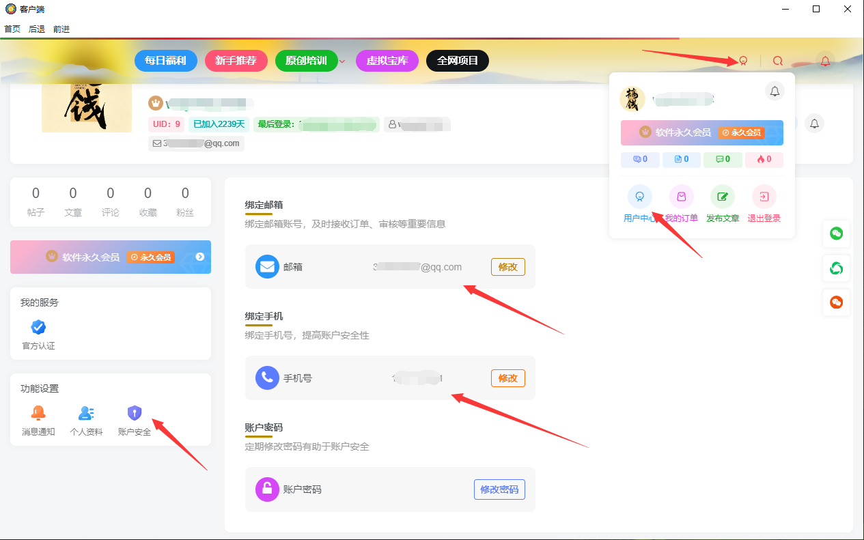
Task: Open 发布文章 edit icon
Action: pyautogui.click(x=722, y=197)
